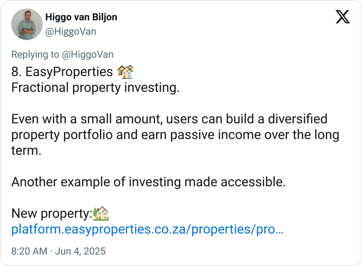Click the word 'EasyProperties' in the heading
362x266 pixels.
tap(69, 72)
